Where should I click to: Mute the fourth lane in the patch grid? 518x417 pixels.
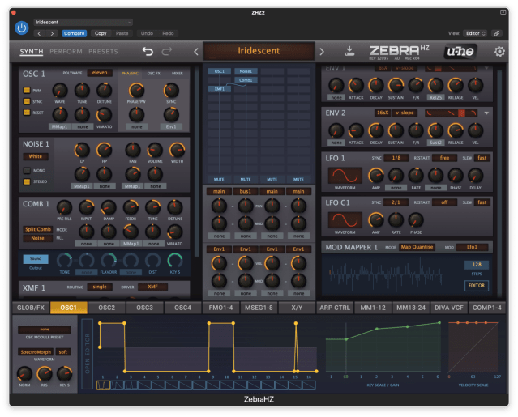tap(298, 180)
